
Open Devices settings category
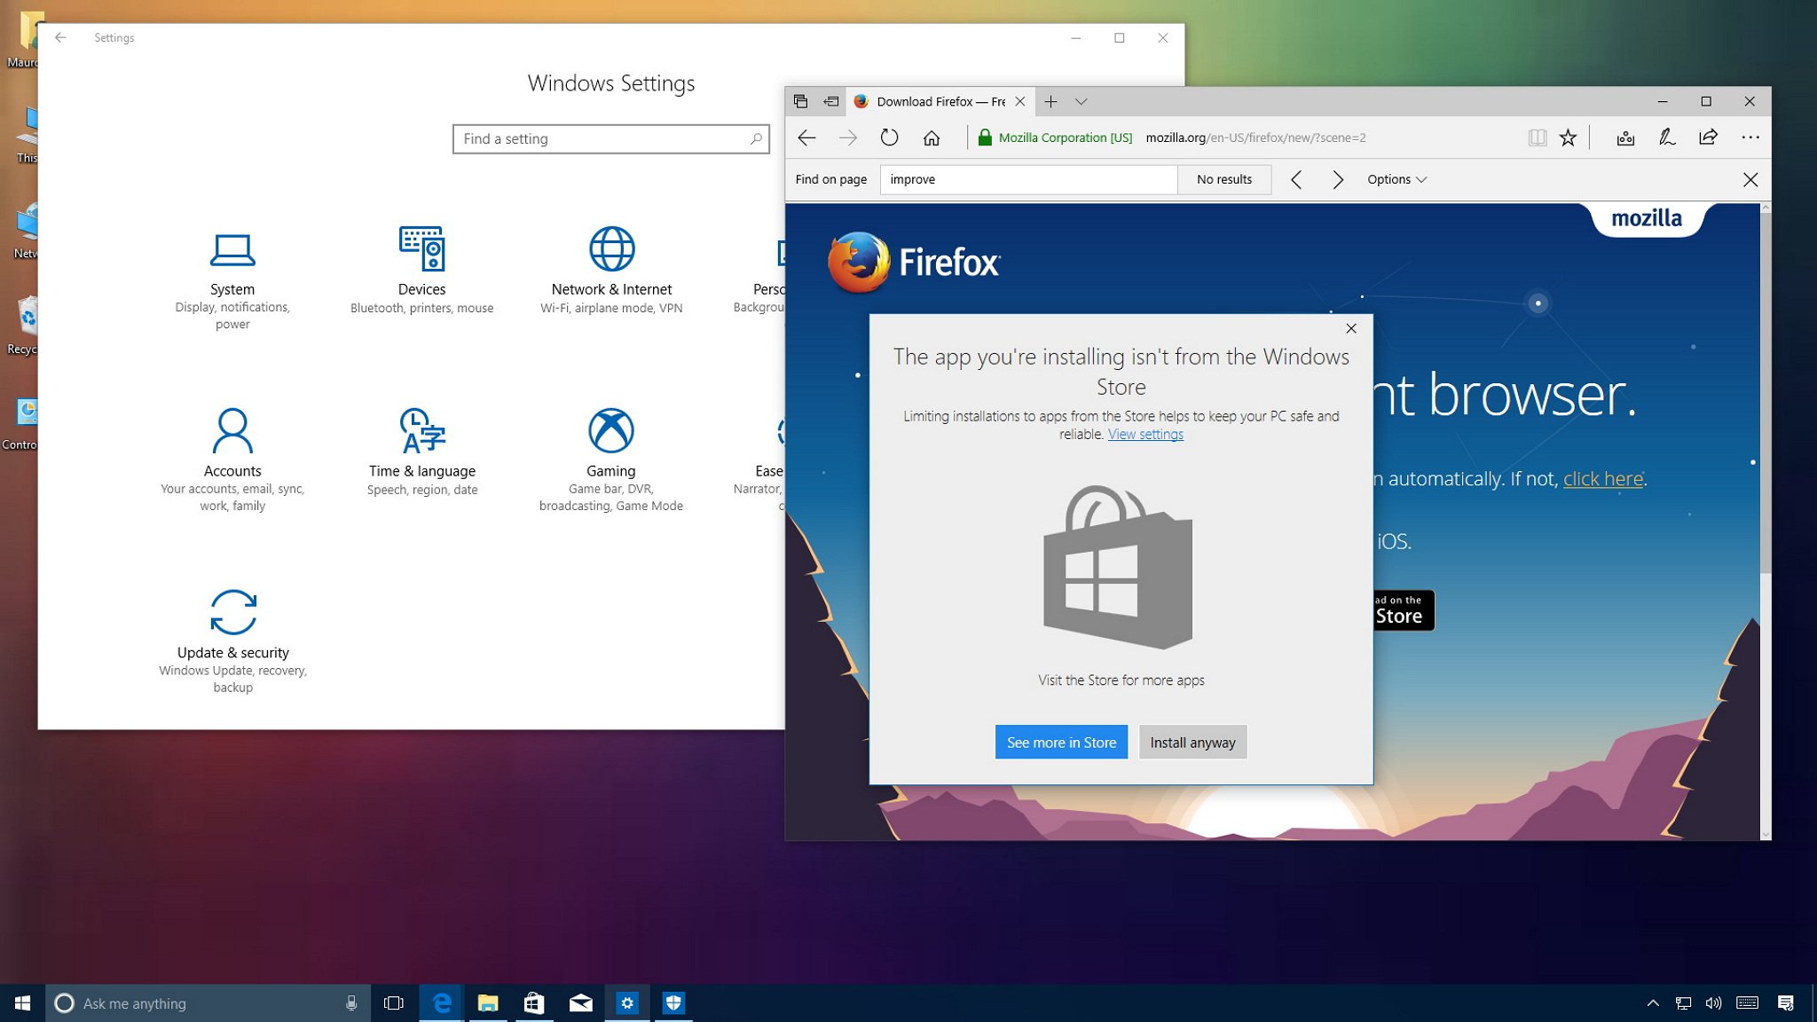point(421,271)
